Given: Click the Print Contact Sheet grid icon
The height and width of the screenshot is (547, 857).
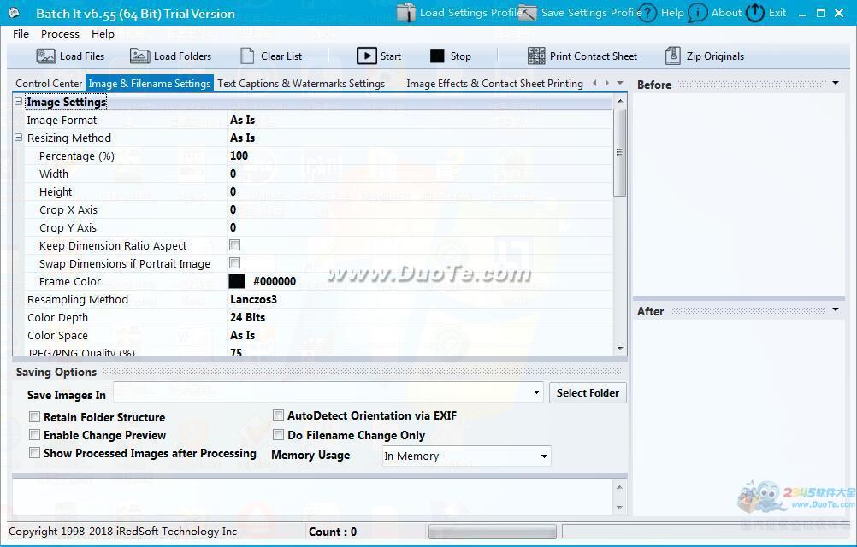Looking at the screenshot, I should (x=536, y=56).
